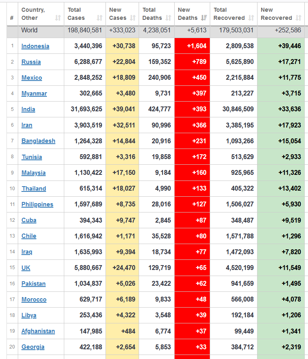
Task: Click New Recovered sort arrows icon
Action: 298,18
